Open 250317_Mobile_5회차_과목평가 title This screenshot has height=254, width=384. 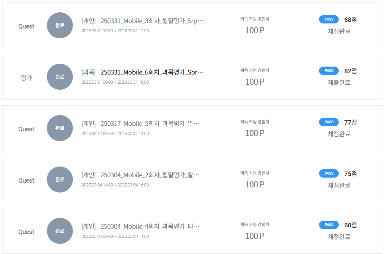[x=150, y=124]
